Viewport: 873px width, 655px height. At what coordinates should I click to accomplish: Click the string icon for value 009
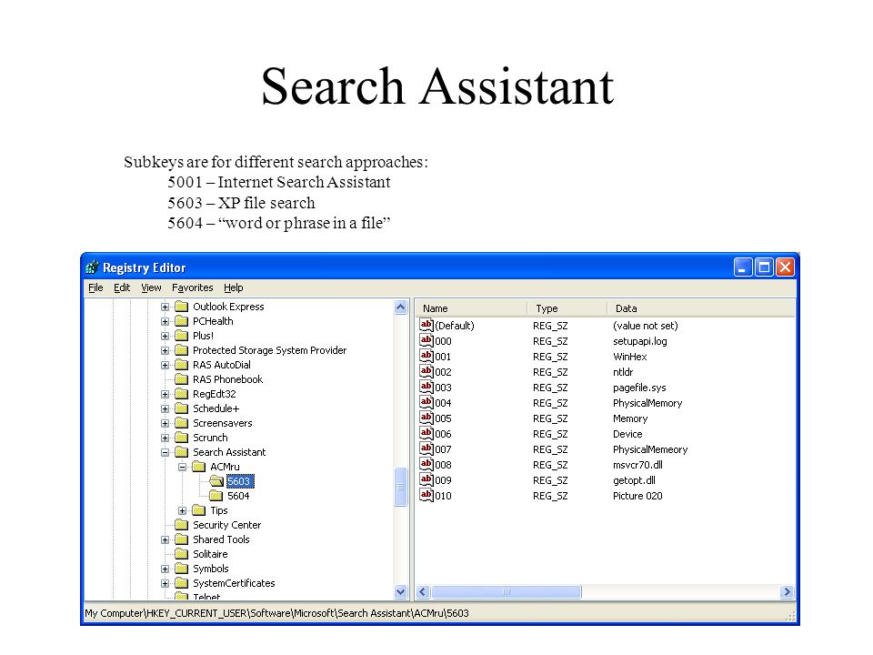[x=426, y=479]
